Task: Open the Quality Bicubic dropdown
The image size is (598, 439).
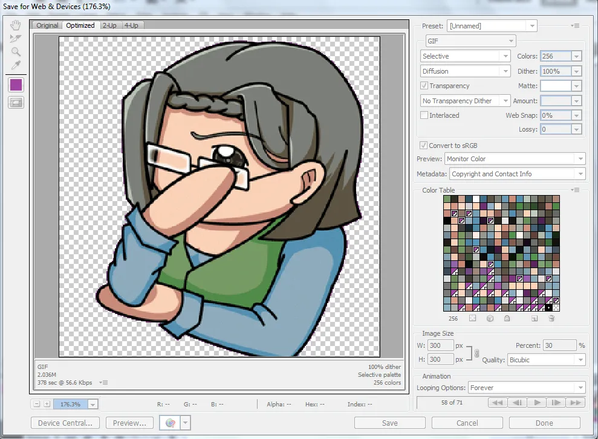Action: pos(546,360)
